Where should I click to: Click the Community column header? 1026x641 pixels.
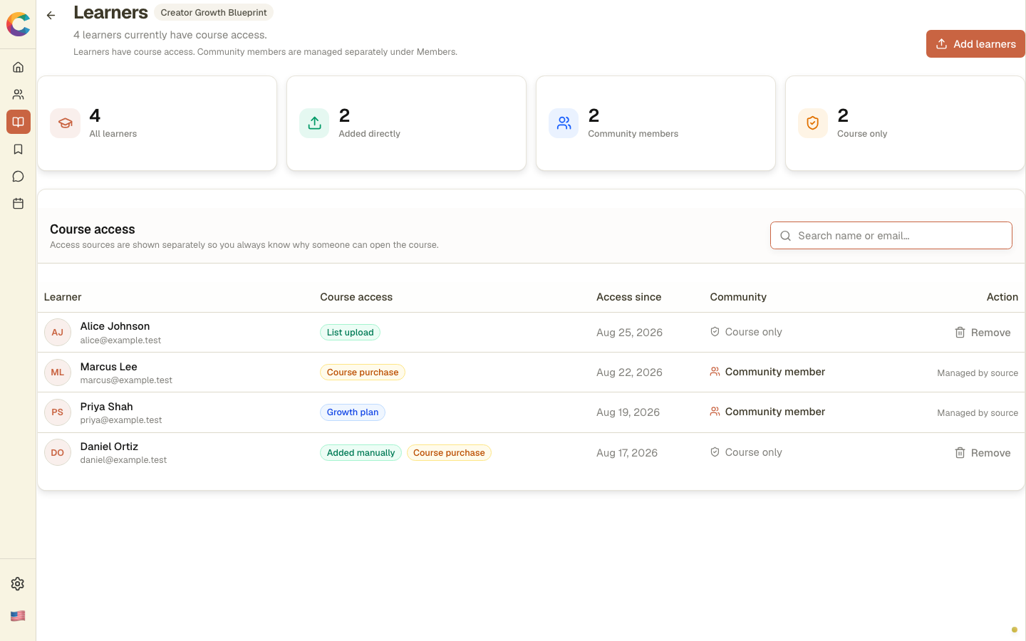738,297
